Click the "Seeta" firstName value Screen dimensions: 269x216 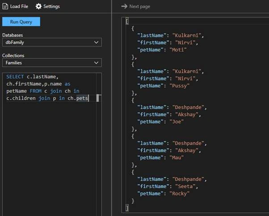pyautogui.click(x=185, y=186)
